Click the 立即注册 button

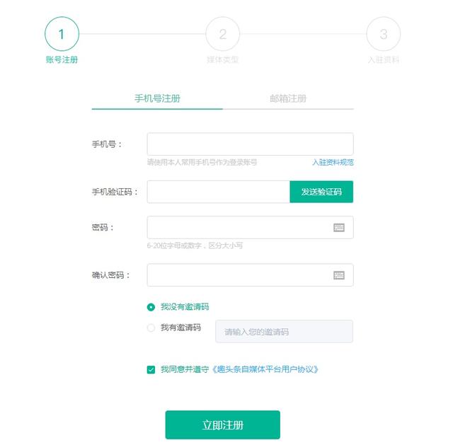tap(222, 424)
